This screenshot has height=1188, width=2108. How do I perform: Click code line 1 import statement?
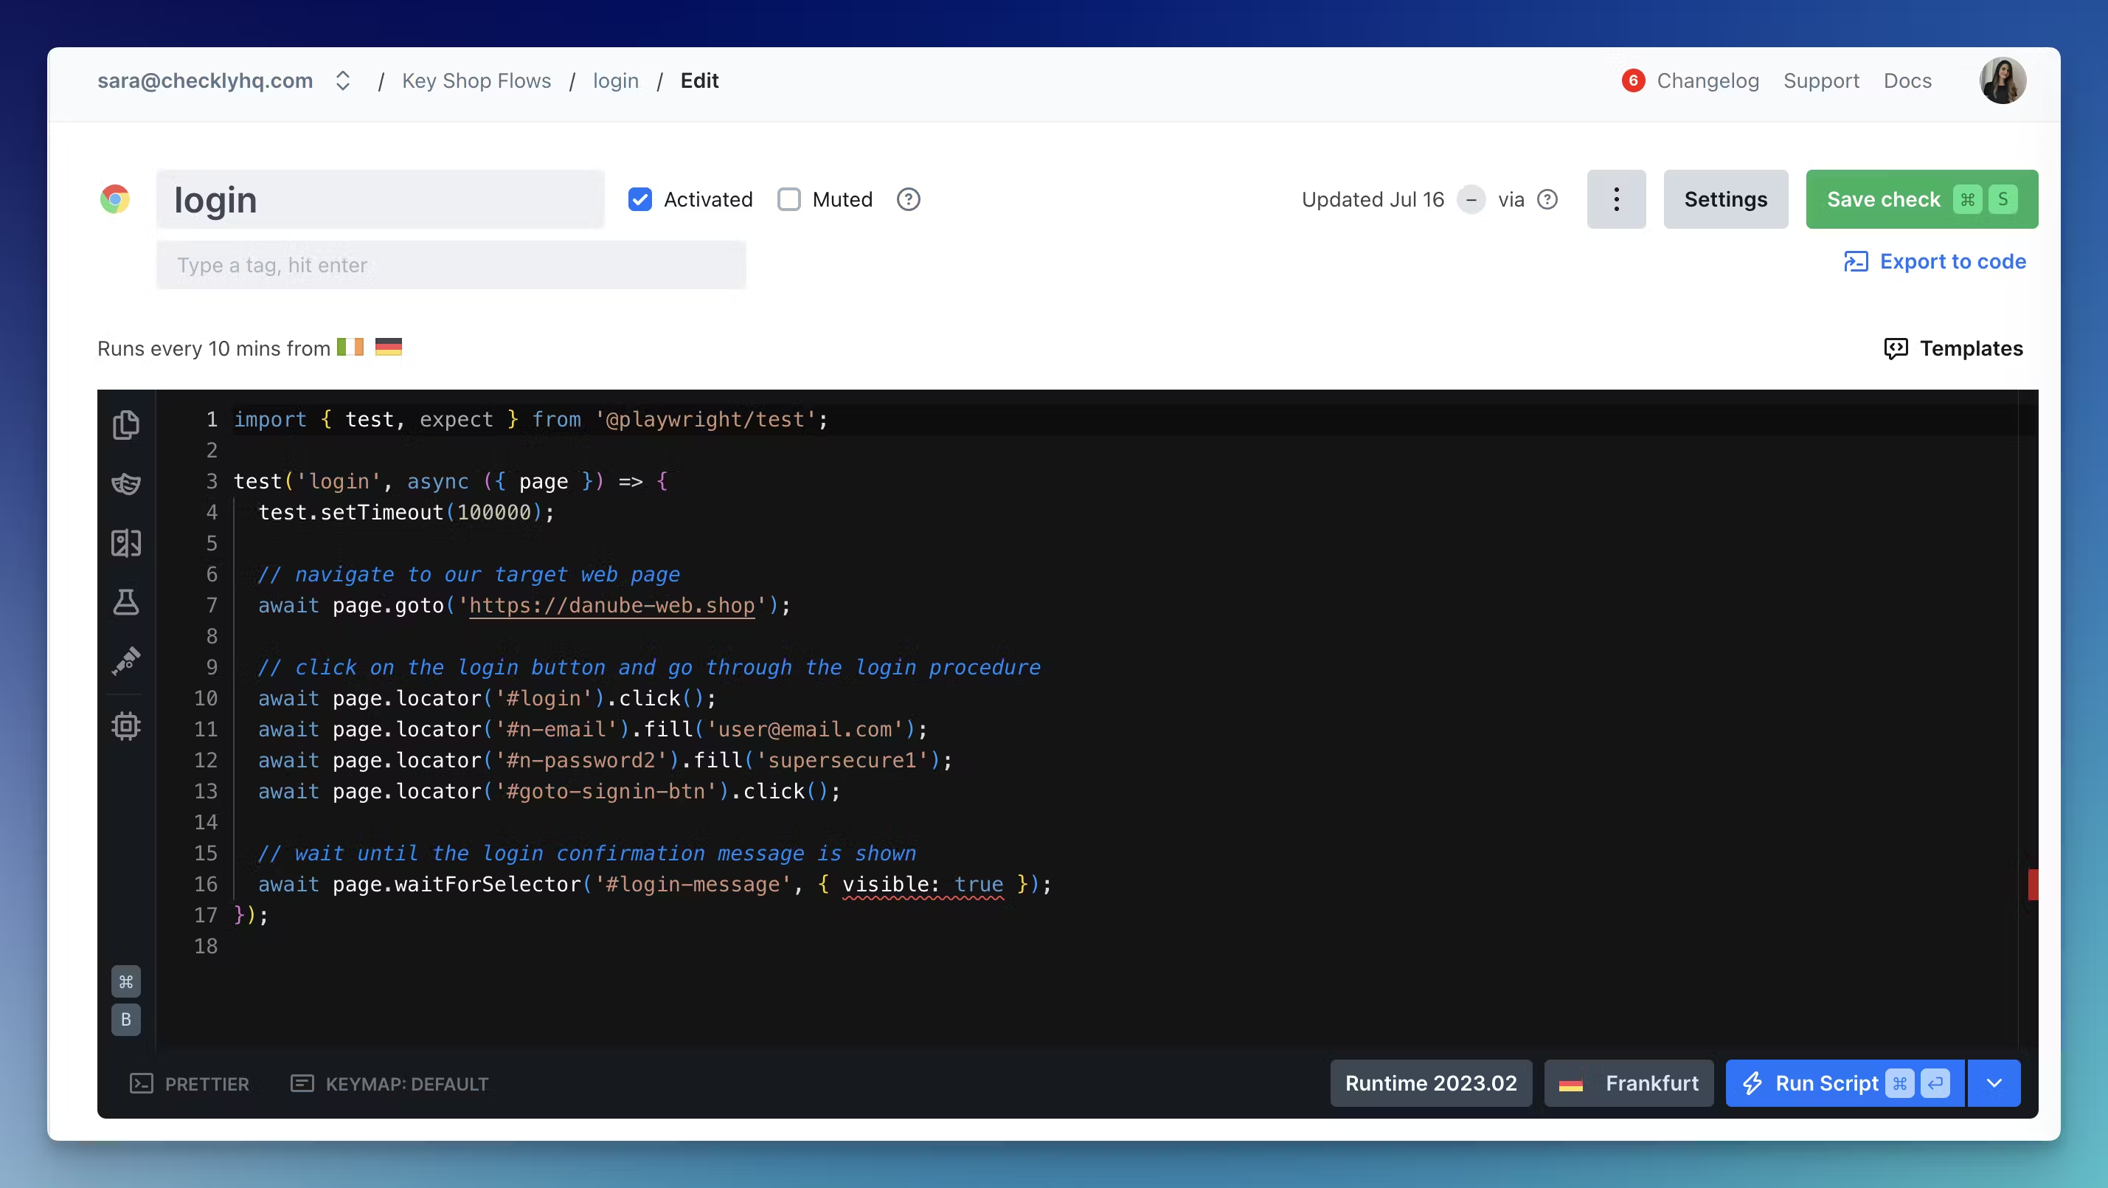[530, 419]
